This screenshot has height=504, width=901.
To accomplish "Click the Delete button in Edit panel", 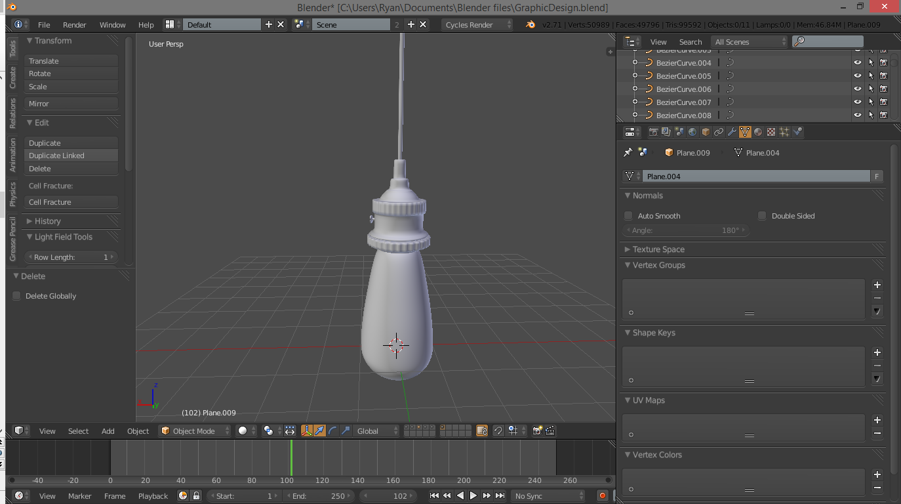I will 71,169.
